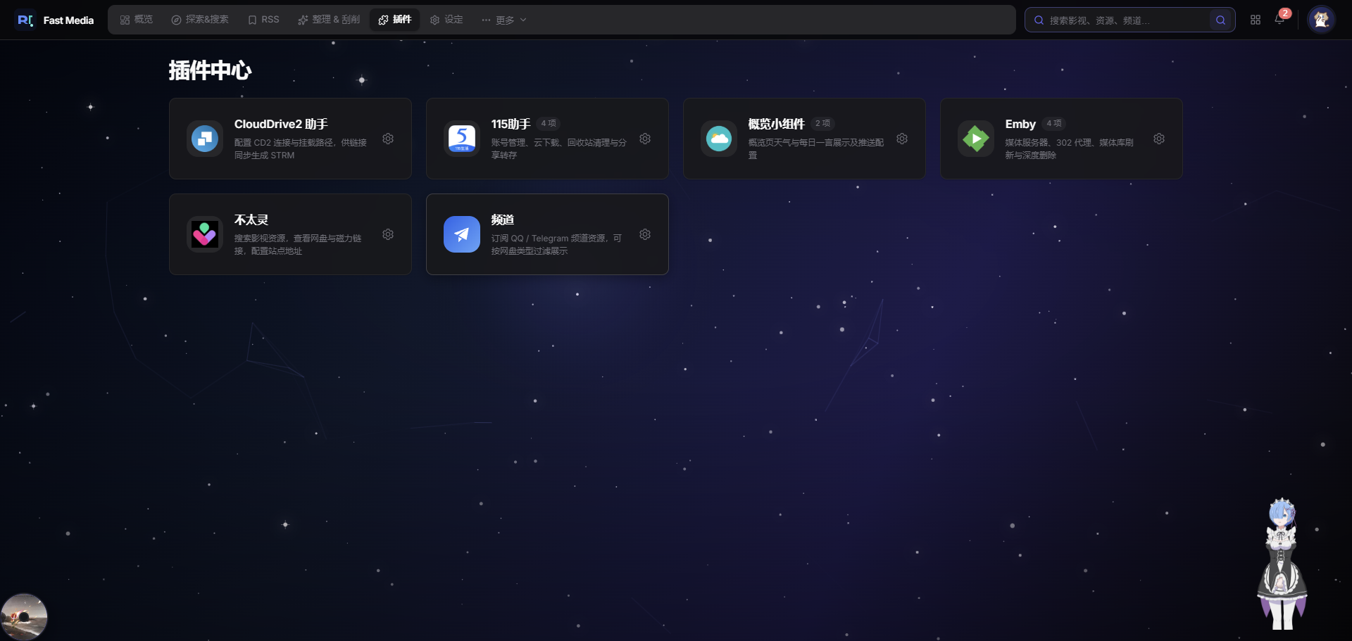This screenshot has width=1352, height=641.
Task: Go to the 概览 tab
Action: coord(137,20)
